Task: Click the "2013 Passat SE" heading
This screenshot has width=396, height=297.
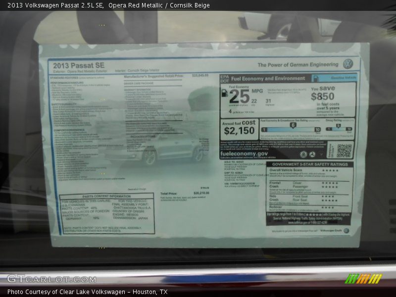Action: tap(79, 66)
